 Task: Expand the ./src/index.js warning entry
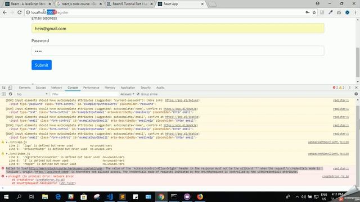[7, 154]
